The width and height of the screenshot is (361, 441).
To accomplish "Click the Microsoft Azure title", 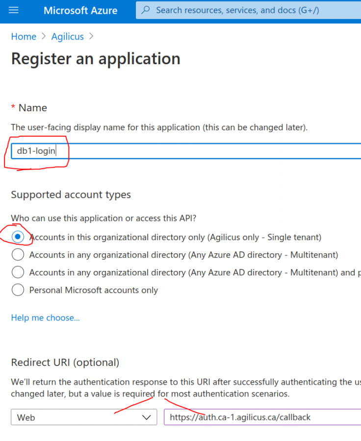I will 80,10.
